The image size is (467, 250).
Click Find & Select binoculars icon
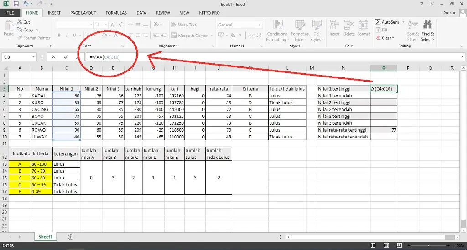[x=427, y=25]
